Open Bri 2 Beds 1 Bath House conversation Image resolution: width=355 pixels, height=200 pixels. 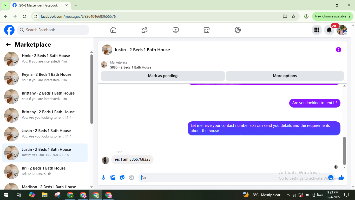45,171
